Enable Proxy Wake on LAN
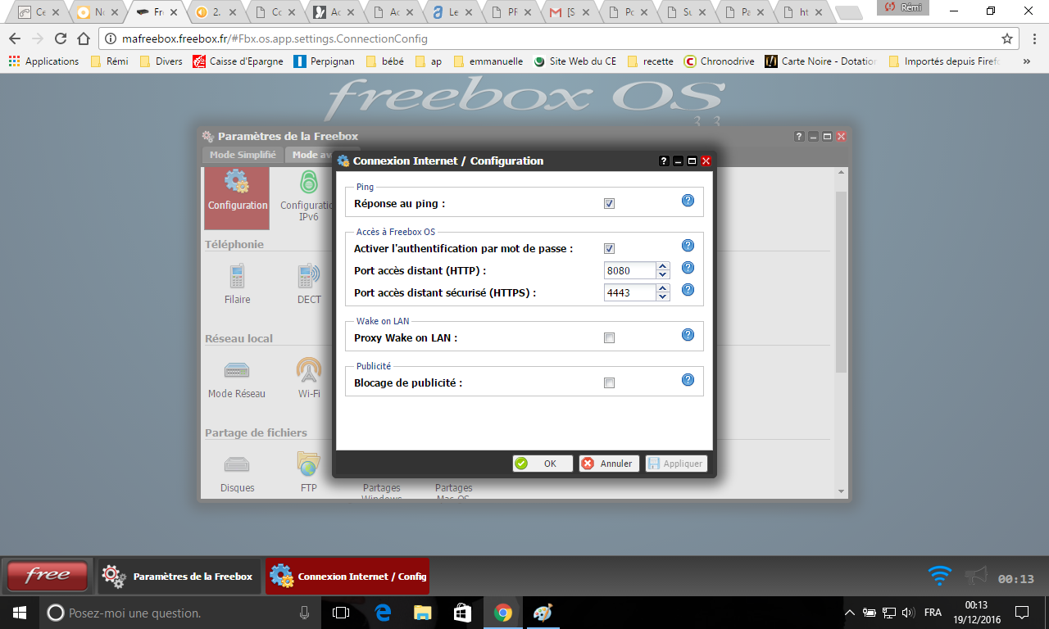This screenshot has height=629, width=1049. tap(609, 337)
